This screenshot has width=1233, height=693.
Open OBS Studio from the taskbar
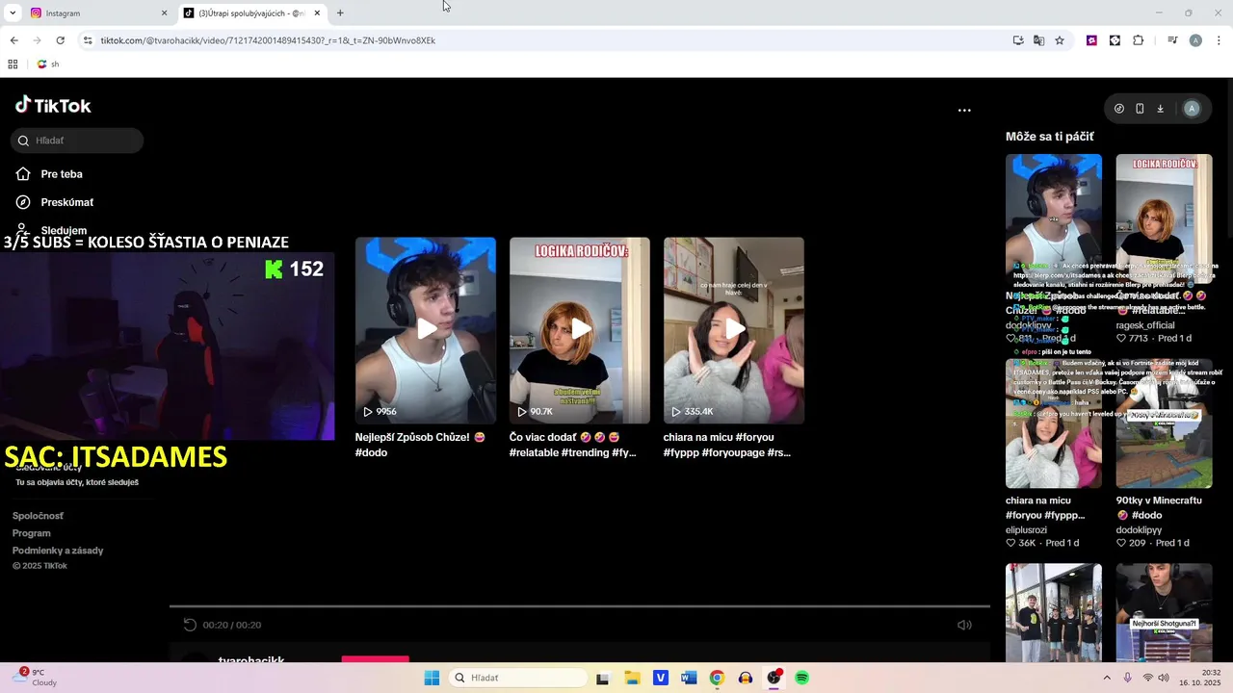[x=774, y=678]
